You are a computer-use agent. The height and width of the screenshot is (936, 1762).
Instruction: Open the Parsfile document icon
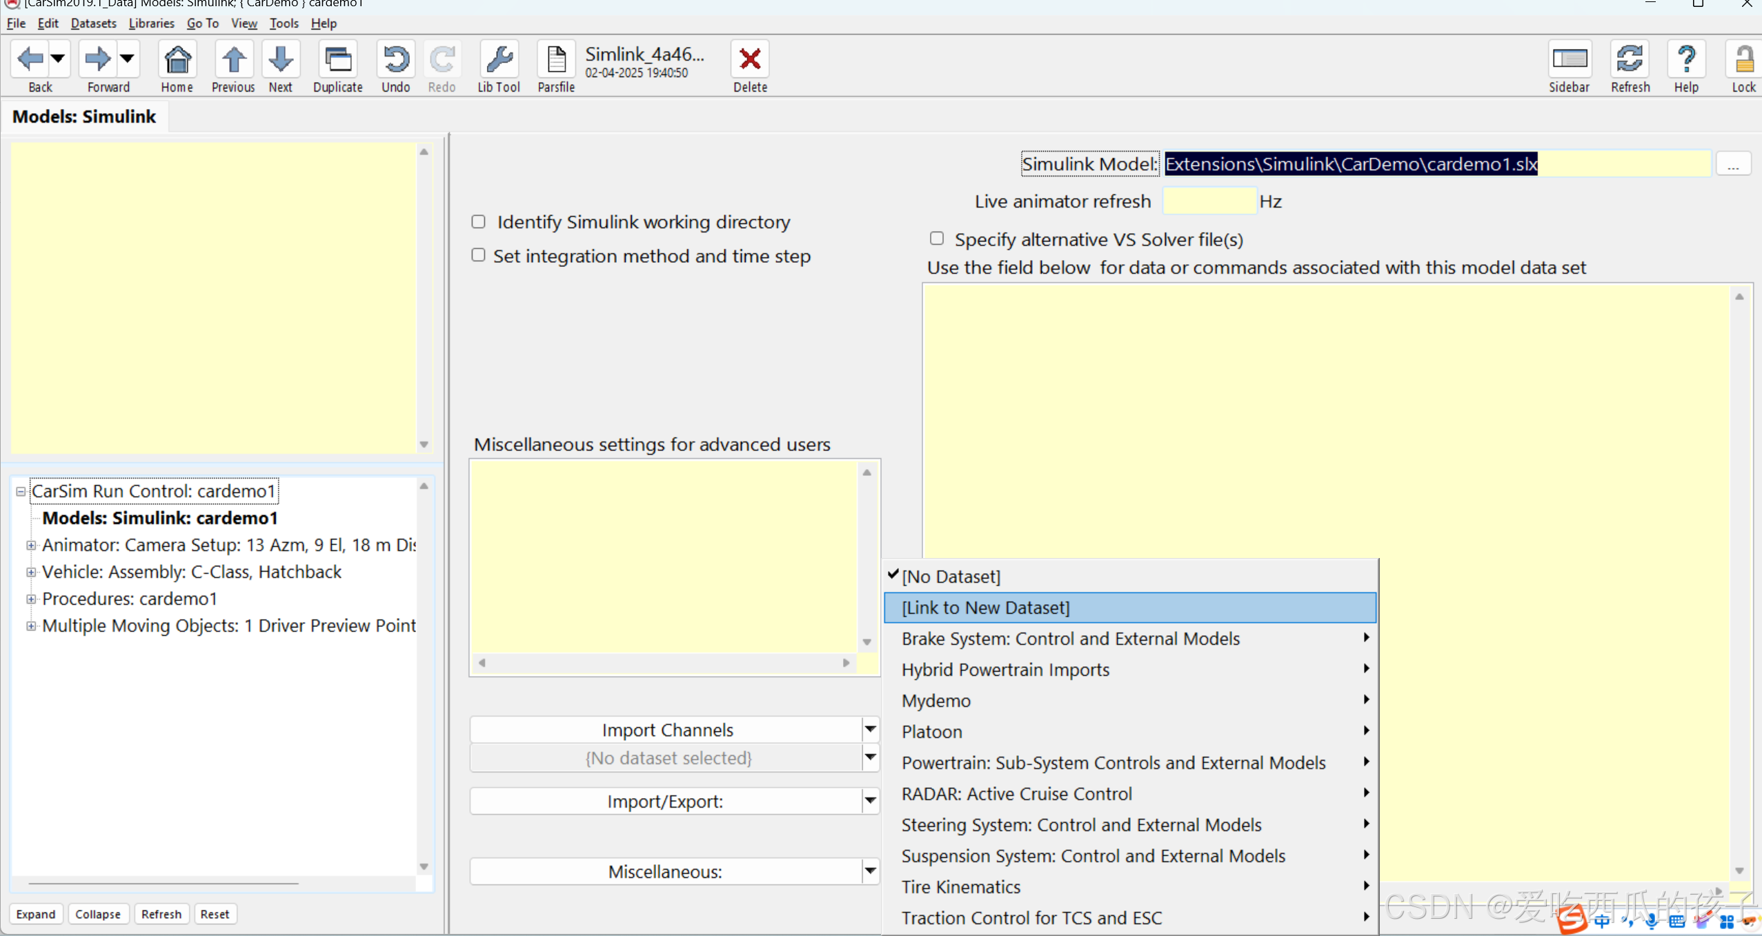pos(556,60)
